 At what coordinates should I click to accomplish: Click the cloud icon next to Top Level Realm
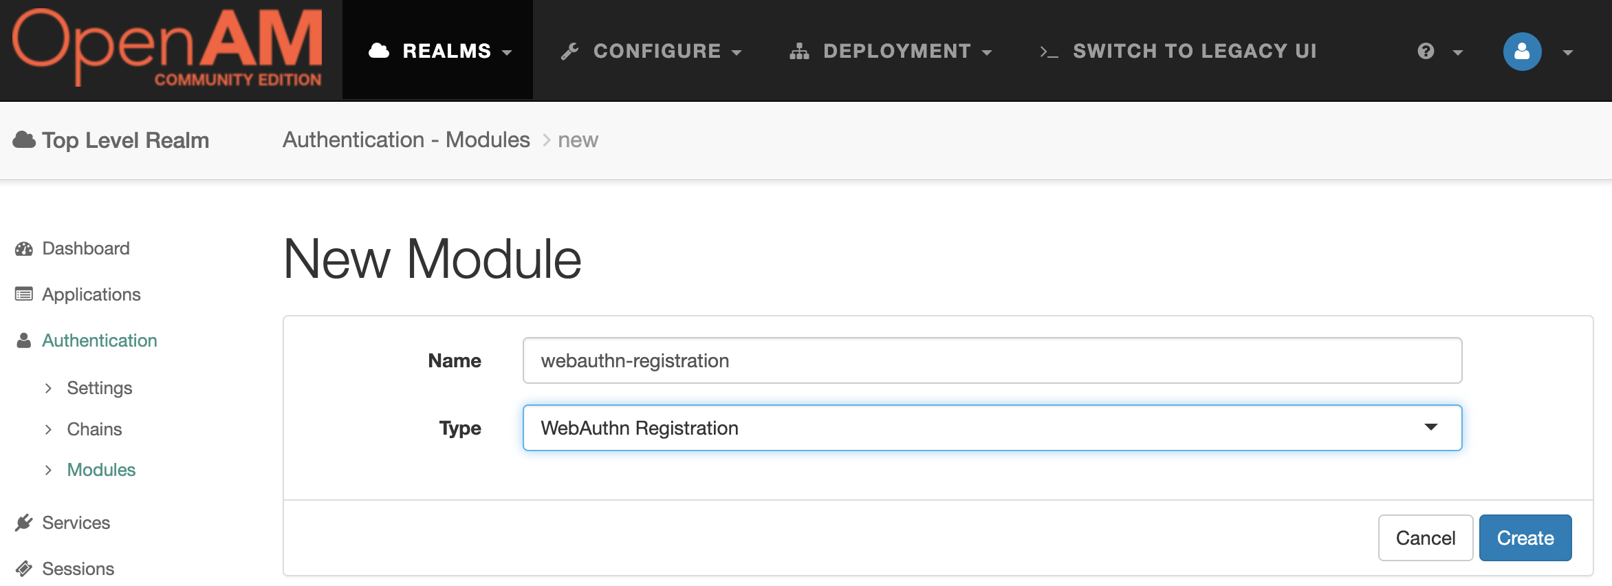click(x=24, y=140)
